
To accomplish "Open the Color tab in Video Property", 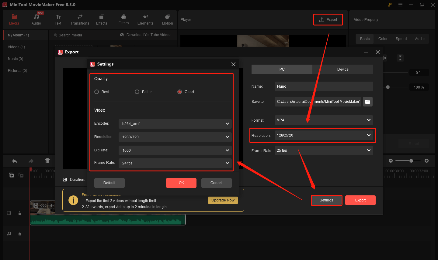I will click(x=383, y=39).
